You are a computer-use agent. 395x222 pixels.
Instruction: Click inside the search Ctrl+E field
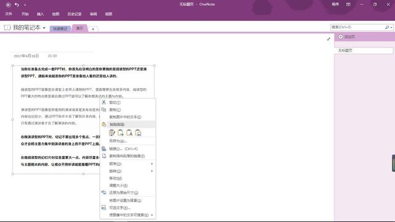pyautogui.click(x=357, y=27)
